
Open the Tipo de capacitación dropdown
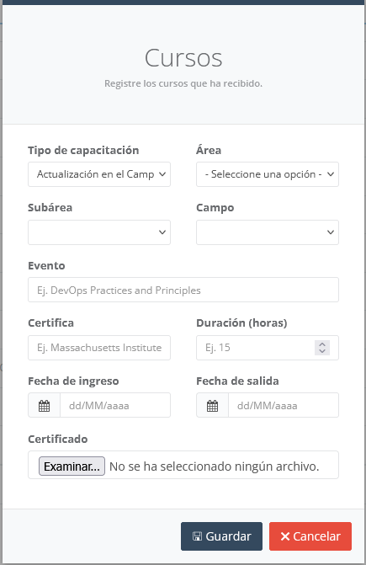99,174
